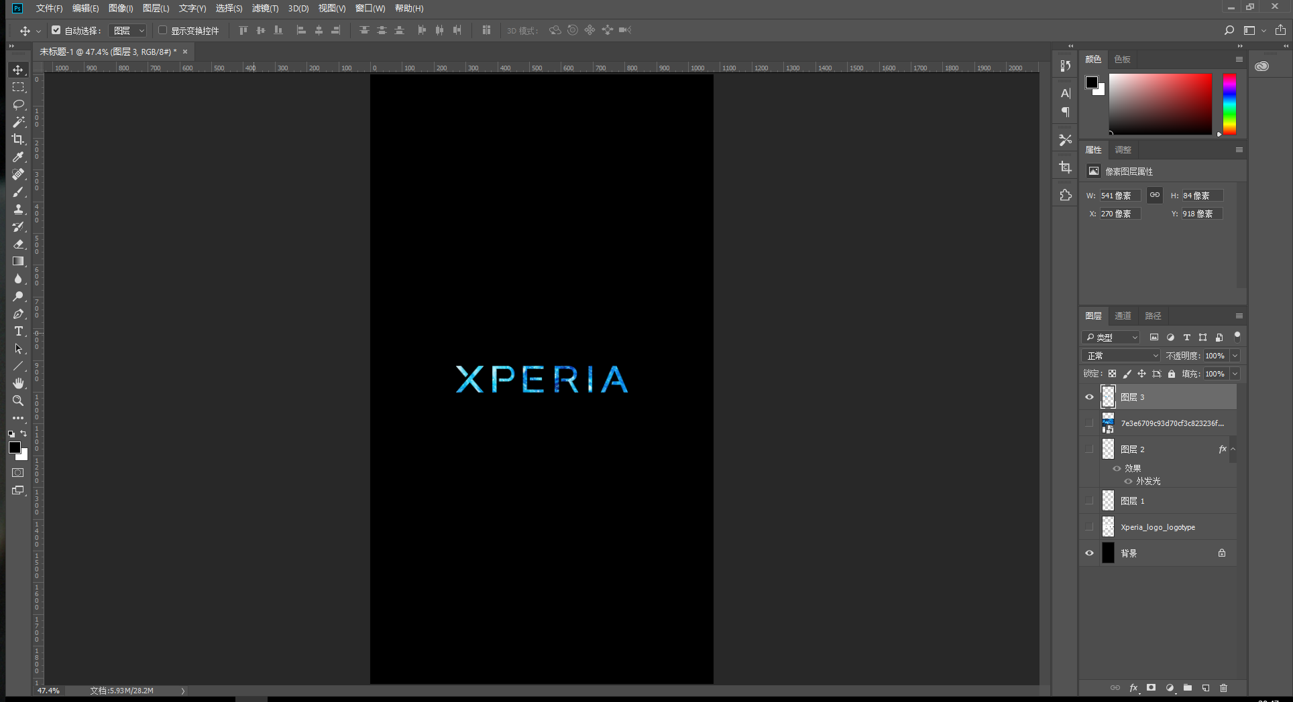Toggle Quick Mask mode icon
This screenshot has width=1293, height=702.
click(18, 473)
